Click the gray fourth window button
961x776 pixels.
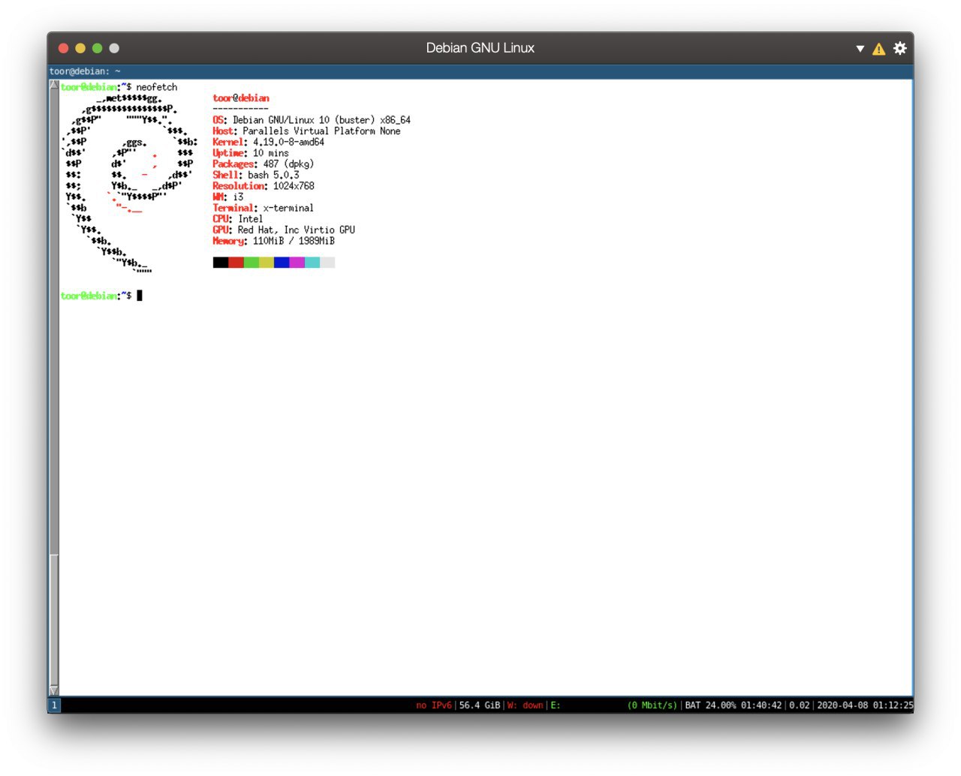tap(114, 48)
